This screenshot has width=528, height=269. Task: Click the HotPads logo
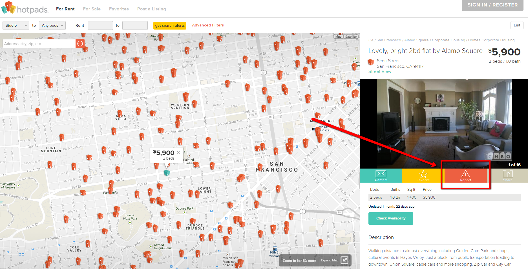click(25, 8)
